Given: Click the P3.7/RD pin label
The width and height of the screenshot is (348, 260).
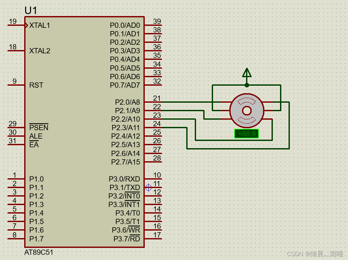Looking at the screenshot, I should pos(127,238).
